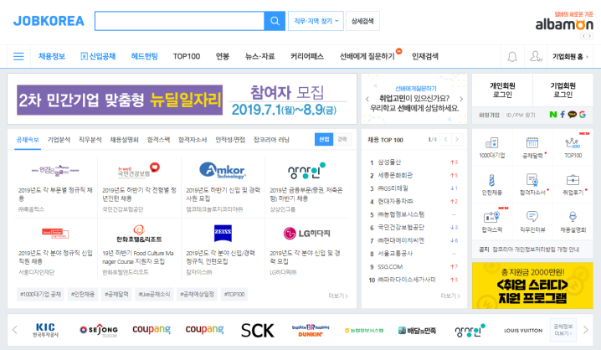The image size is (601, 350).
Task: Open the SCK logo in carousel
Action: click(x=258, y=330)
